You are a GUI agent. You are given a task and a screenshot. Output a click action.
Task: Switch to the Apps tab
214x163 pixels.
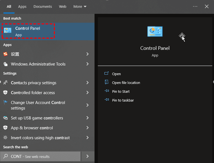(22, 6)
